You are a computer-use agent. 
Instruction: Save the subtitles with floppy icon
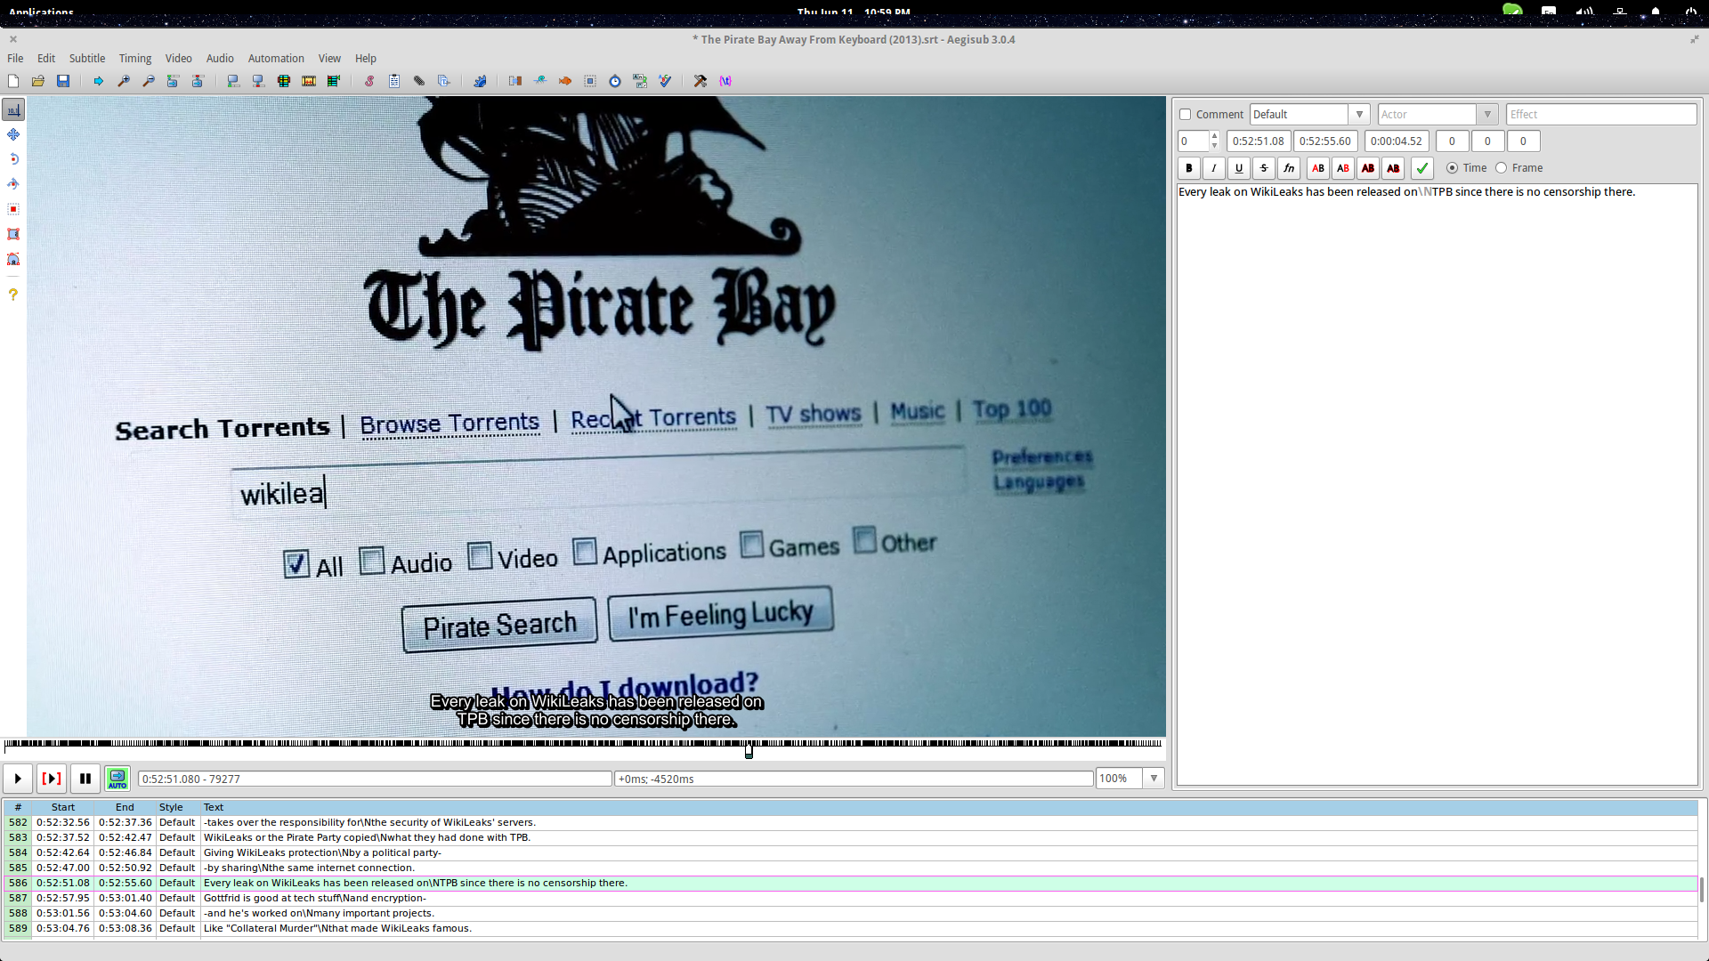pos(63,81)
